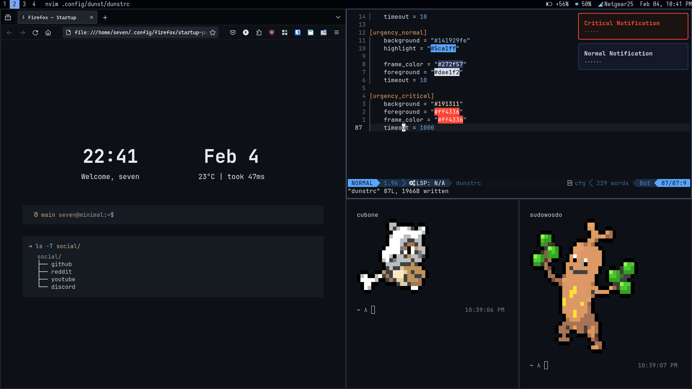This screenshot has width=692, height=389.
Task: Click the battery indicator in top bar
Action: (x=557, y=4)
